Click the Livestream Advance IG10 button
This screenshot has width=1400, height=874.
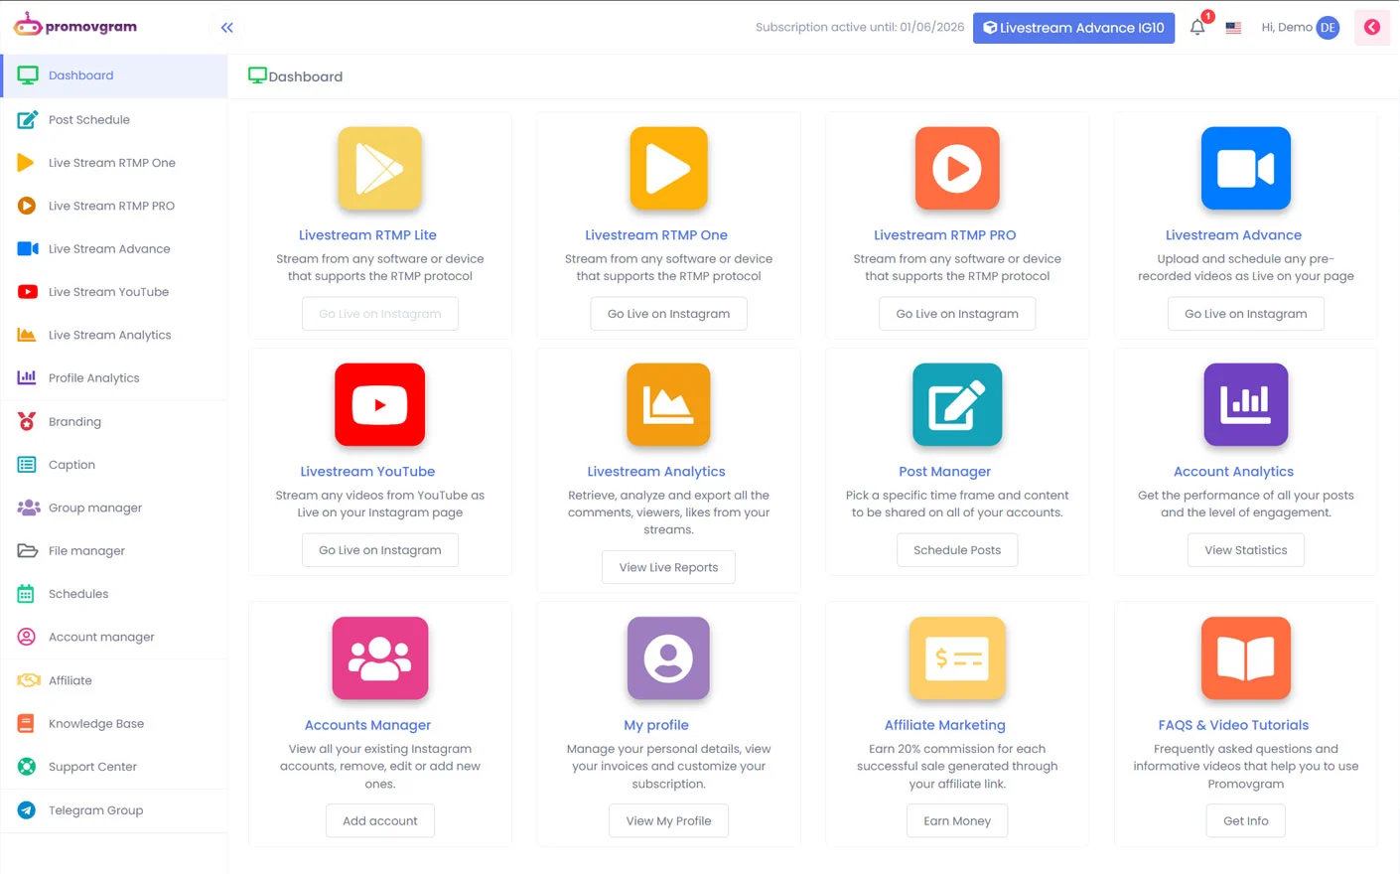1073,28
